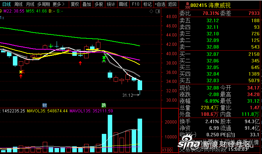Open the F10 company information
This screenshot has height=154, width=262.
point(136,4)
